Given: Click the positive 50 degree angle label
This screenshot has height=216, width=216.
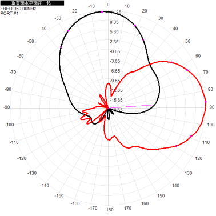Looking at the screenshot, I should 188,41.
